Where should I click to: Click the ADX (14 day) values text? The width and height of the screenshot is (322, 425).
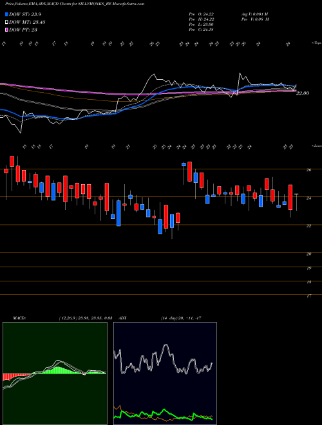(181, 318)
